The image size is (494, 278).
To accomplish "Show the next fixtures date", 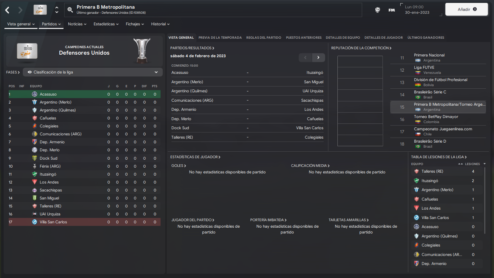I will tap(318, 58).
